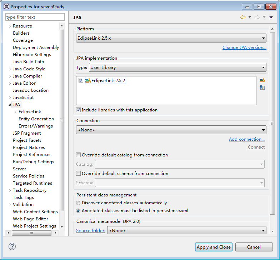Open Deployment Assembly page
280x260 pixels.
click(36, 47)
